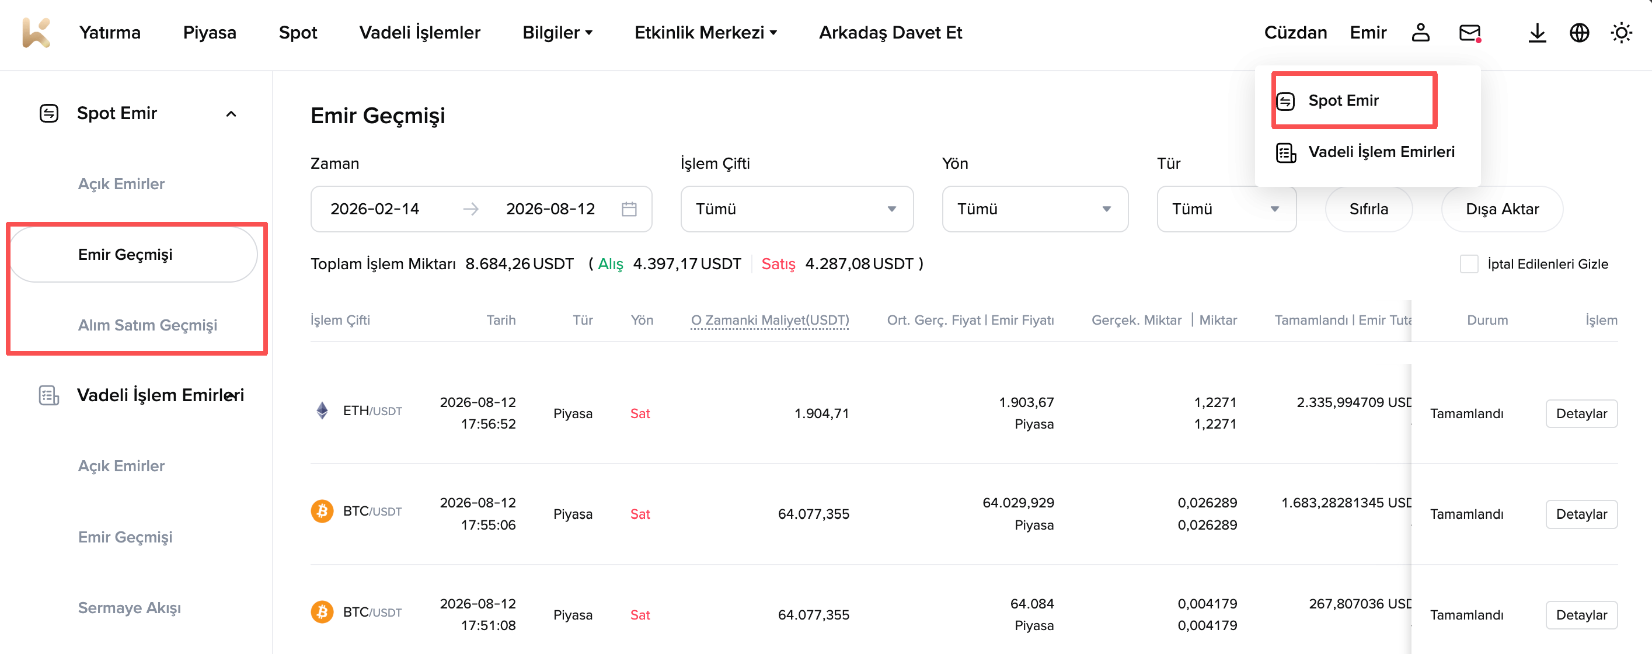Open the İşlem Çifti Tümü dropdown

click(x=796, y=209)
